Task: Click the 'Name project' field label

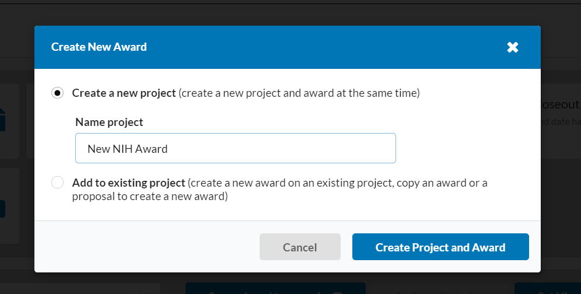Action: (x=109, y=122)
